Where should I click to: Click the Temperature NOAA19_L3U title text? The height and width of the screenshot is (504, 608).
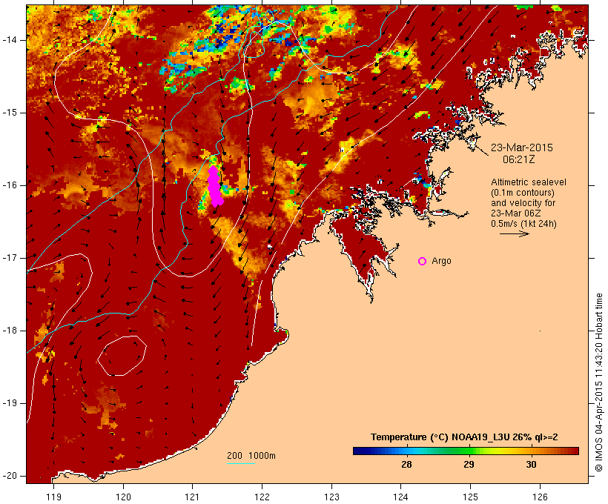tap(464, 437)
